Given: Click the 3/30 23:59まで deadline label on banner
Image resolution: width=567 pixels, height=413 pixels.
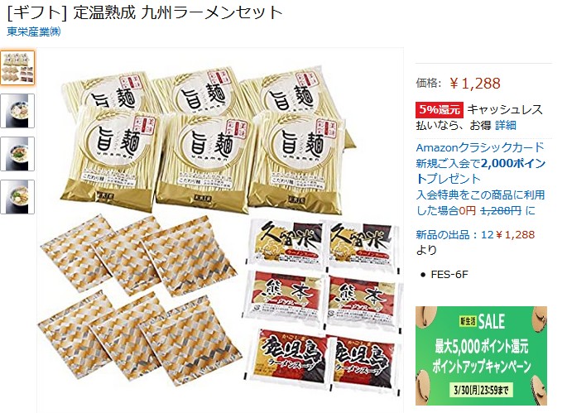Looking at the screenshot, I should pos(481,390).
